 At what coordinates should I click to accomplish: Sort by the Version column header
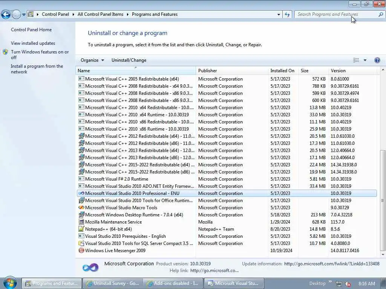[352, 70]
